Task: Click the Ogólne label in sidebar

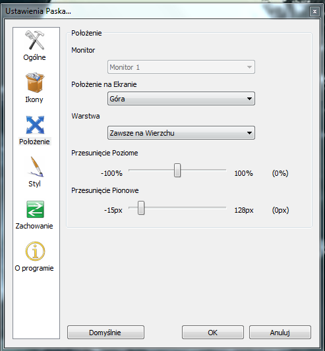Action: click(34, 57)
